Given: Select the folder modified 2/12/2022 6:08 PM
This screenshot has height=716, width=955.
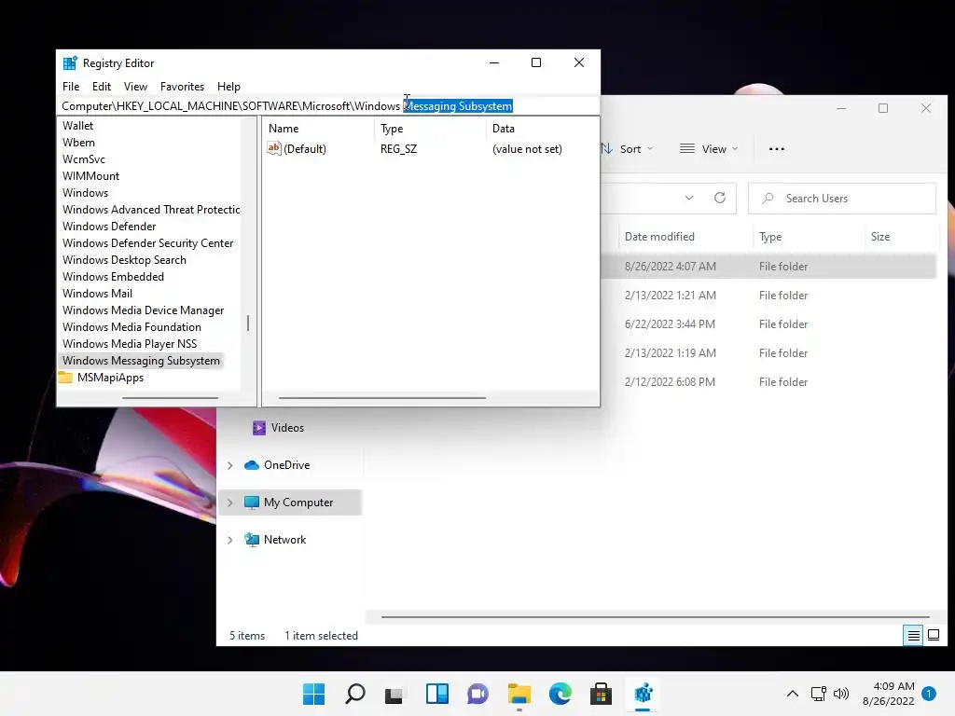Looking at the screenshot, I should (x=768, y=381).
